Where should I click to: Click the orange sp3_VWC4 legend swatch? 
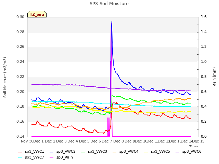[115, 152]
